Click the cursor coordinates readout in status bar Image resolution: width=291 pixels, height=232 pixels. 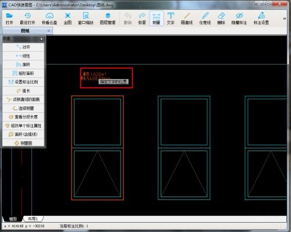coord(24,226)
